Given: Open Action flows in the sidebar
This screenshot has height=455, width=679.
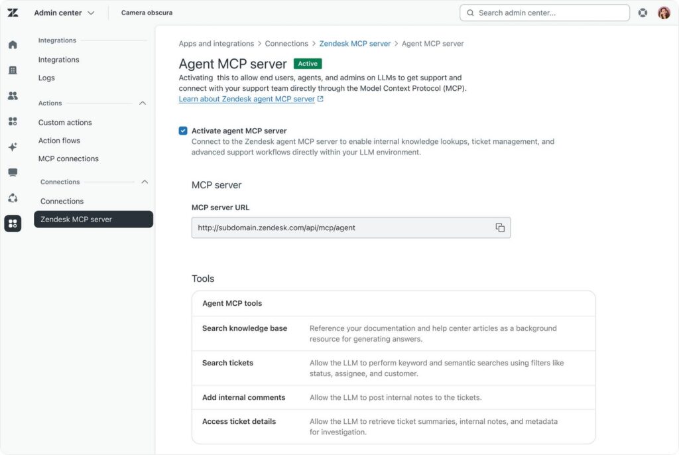Looking at the screenshot, I should click(59, 141).
